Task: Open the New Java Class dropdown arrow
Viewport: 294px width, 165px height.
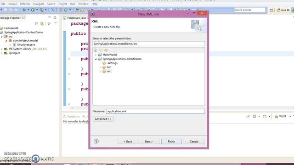Action: (70, 10)
